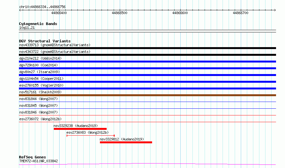Click the ruler's right arrow end
The height and width of the screenshot is (168, 285).
click(275, 10)
